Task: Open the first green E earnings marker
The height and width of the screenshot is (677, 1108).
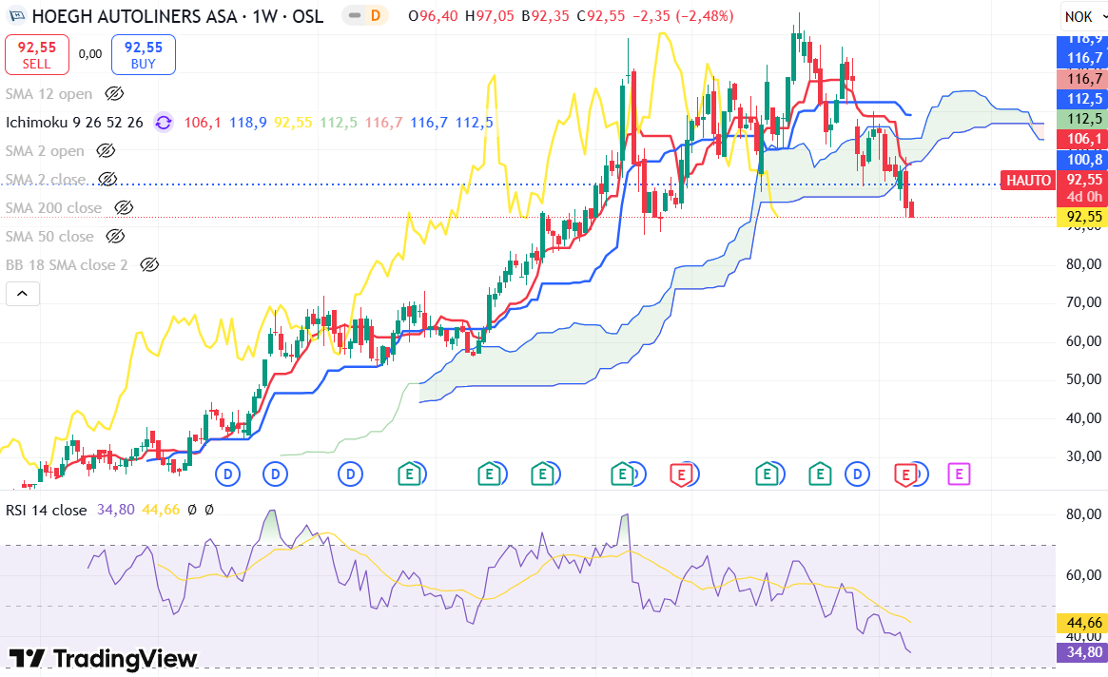Action: pyautogui.click(x=410, y=474)
